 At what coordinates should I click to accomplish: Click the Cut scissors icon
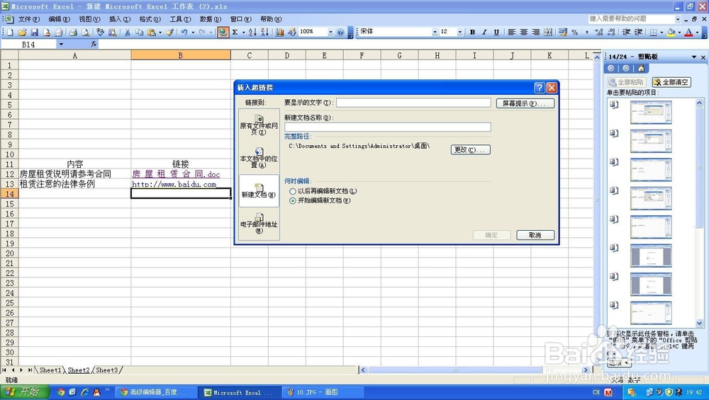click(127, 32)
